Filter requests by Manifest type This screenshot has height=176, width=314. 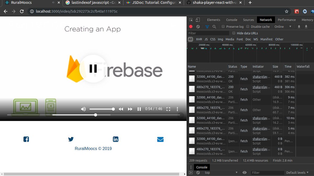pyautogui.click(x=266, y=39)
